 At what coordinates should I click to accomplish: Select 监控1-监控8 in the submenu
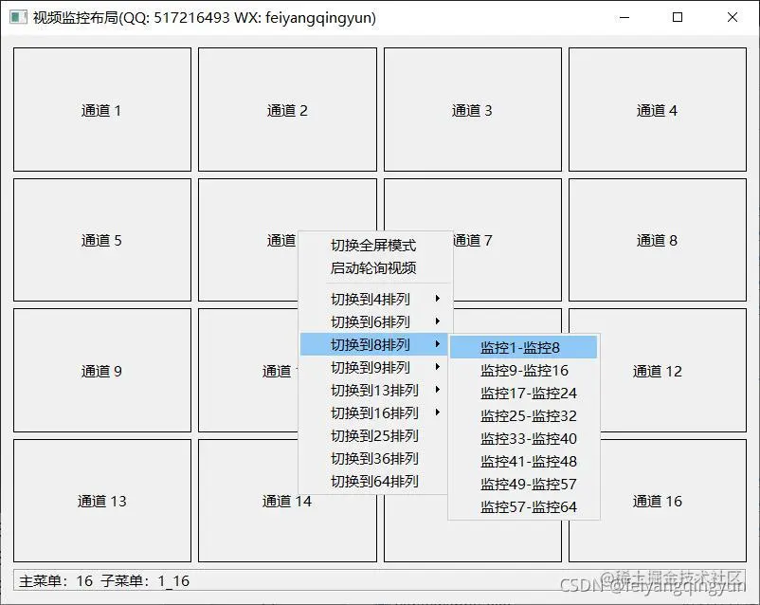(x=522, y=347)
